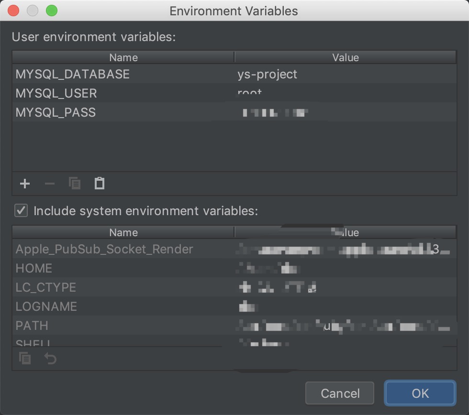Select the LC_CTYPE system variable
The height and width of the screenshot is (415, 469).
46,287
